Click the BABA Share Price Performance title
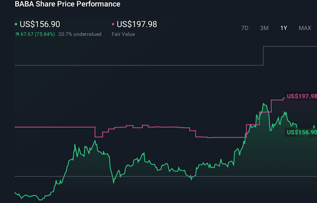The width and height of the screenshot is (317, 203). click(68, 4)
